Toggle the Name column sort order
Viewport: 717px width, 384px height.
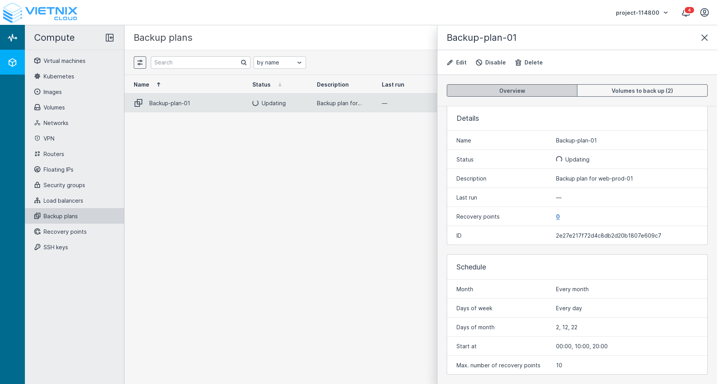[x=159, y=84]
